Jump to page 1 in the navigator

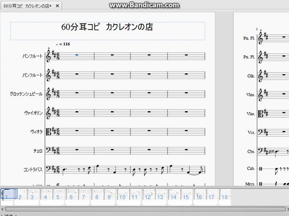pyautogui.click(x=7, y=197)
